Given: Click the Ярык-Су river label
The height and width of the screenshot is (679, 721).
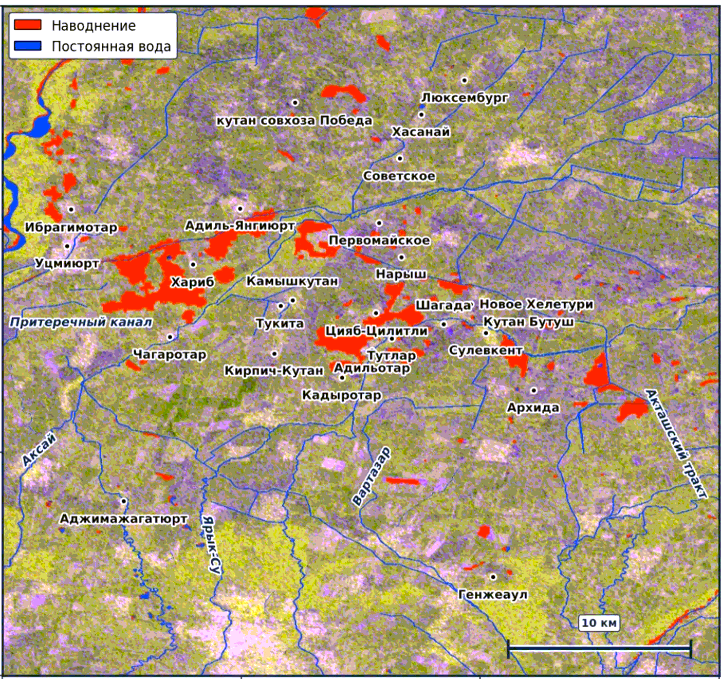Looking at the screenshot, I should (x=211, y=545).
